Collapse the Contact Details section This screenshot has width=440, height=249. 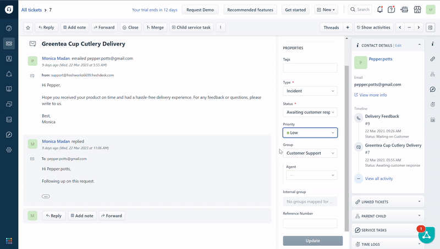coord(419,45)
